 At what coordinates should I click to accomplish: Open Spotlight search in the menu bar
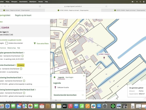(x=140, y=2)
